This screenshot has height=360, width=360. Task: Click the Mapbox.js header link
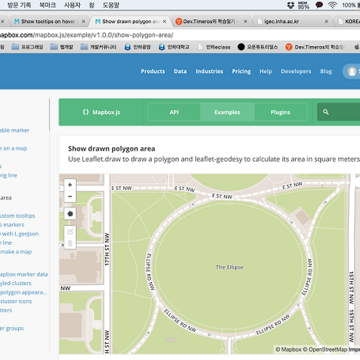(x=101, y=112)
